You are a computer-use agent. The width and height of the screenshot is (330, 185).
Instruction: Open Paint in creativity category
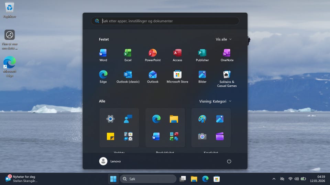pos(202,119)
